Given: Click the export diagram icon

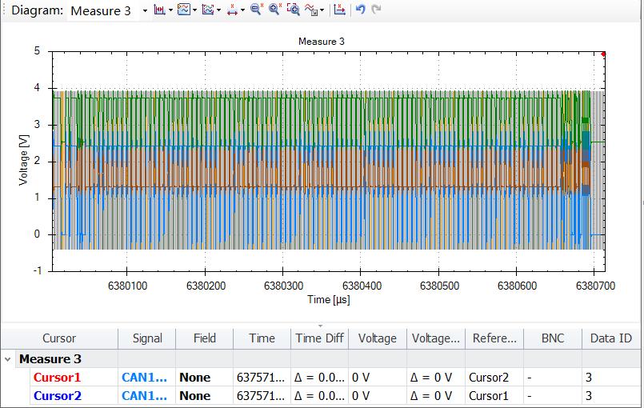Looking at the screenshot, I should coord(339,10).
